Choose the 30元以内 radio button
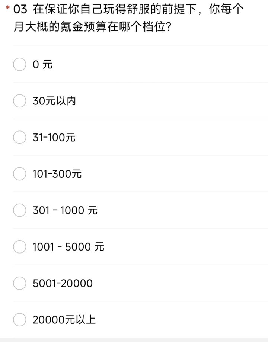Screen dimensions: 268x342 point(19,101)
